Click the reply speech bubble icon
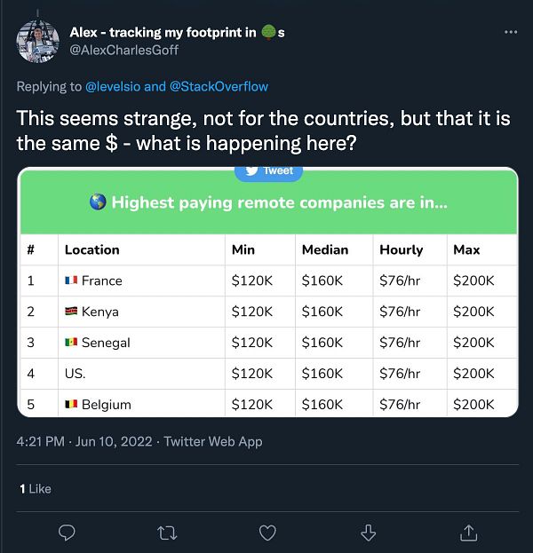Image resolution: width=533 pixels, height=553 pixels. tap(67, 532)
